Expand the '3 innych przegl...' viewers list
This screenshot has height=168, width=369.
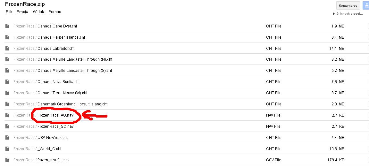(x=348, y=14)
